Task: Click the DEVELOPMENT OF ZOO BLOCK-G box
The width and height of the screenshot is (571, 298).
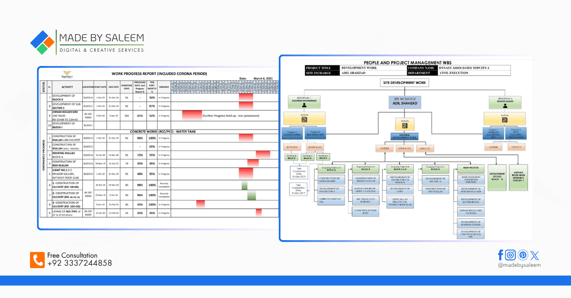Action: click(497, 177)
